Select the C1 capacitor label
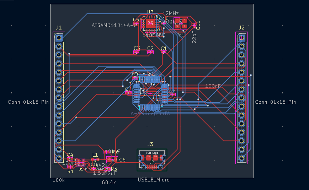This screenshot has width=309, height=190. pyautogui.click(x=164, y=48)
